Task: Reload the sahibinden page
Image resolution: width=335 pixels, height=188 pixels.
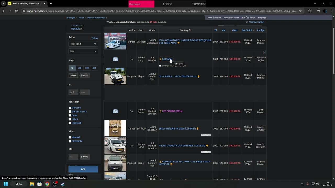Action: point(16,11)
